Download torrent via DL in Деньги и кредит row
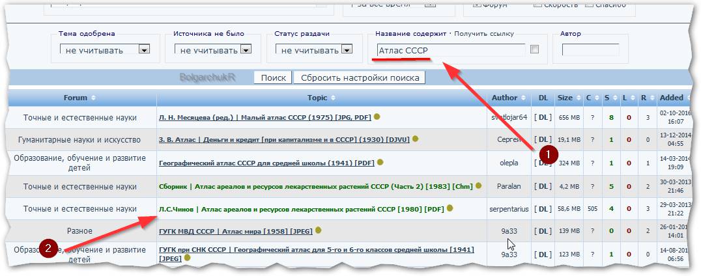This screenshot has width=701, height=276. 543,140
